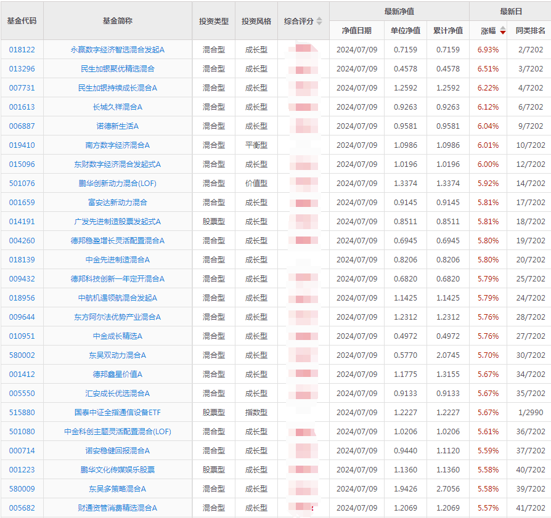This screenshot has width=551, height=518.
Task: Open fund code 015096
Action: pos(22,164)
